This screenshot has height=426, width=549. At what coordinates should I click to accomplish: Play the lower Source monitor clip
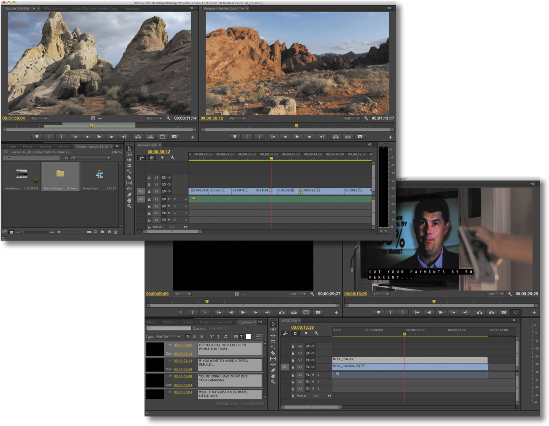point(243,312)
